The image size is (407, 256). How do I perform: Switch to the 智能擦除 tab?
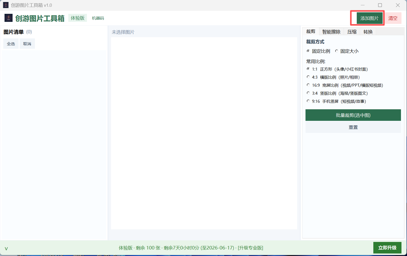coord(331,32)
